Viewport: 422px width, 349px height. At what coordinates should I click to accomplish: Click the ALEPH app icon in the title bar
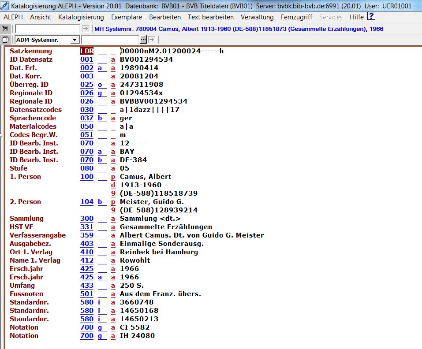(4, 6)
